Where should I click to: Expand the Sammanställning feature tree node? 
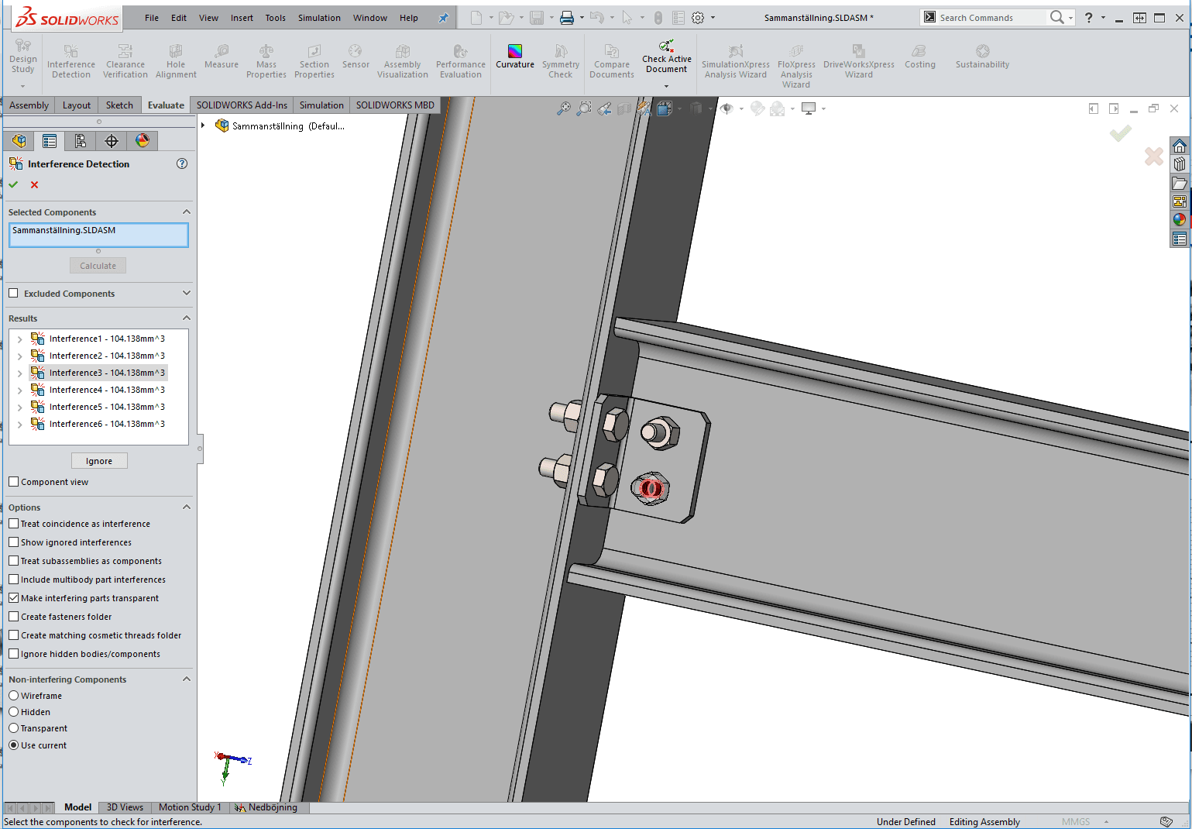[x=203, y=126]
